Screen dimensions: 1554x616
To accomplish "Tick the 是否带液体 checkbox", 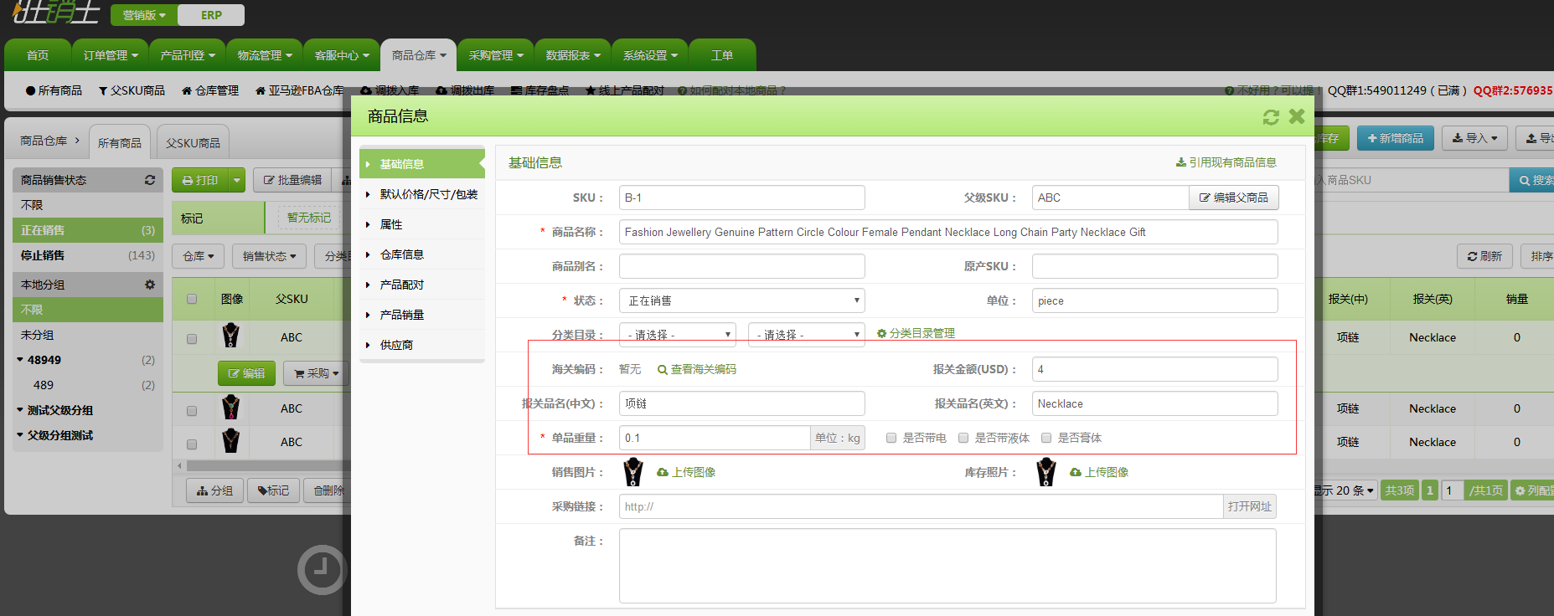I will (963, 438).
